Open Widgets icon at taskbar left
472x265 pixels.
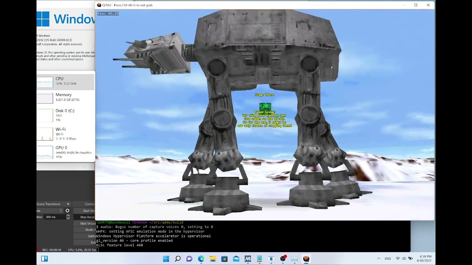[x=44, y=259]
